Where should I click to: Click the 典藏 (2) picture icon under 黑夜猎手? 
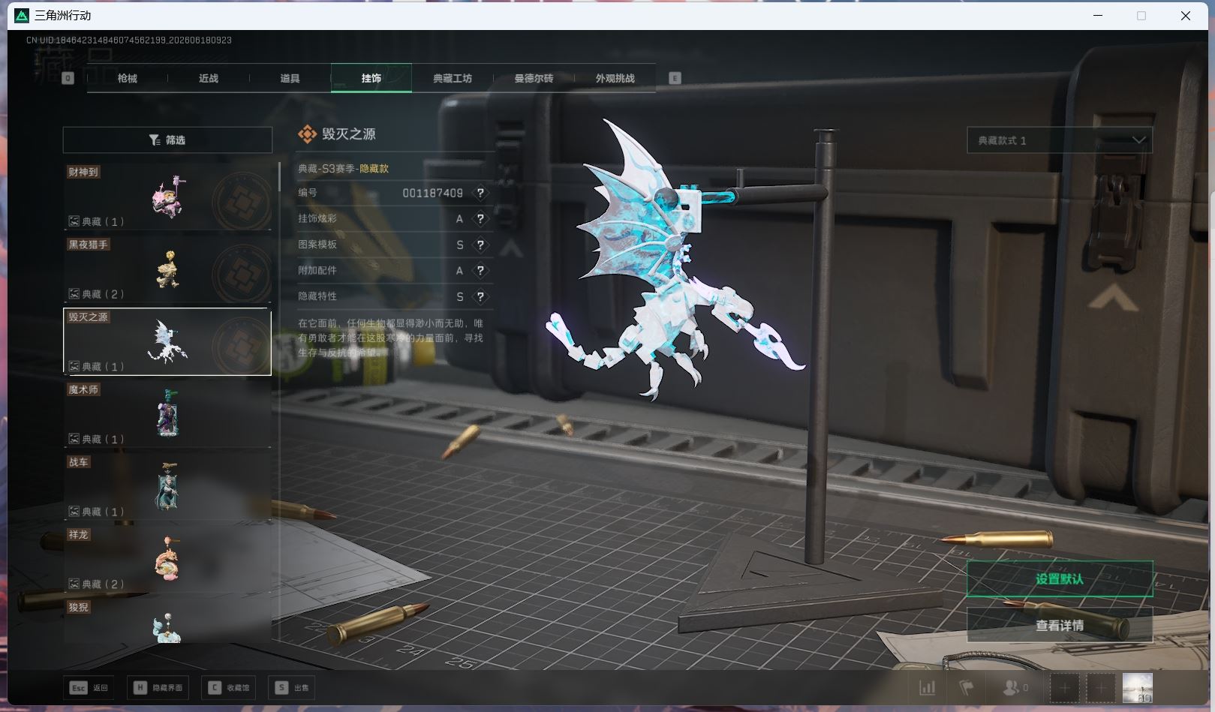(74, 294)
